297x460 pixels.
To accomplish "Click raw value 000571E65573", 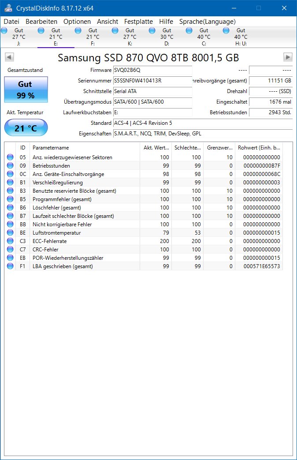I will [261, 266].
